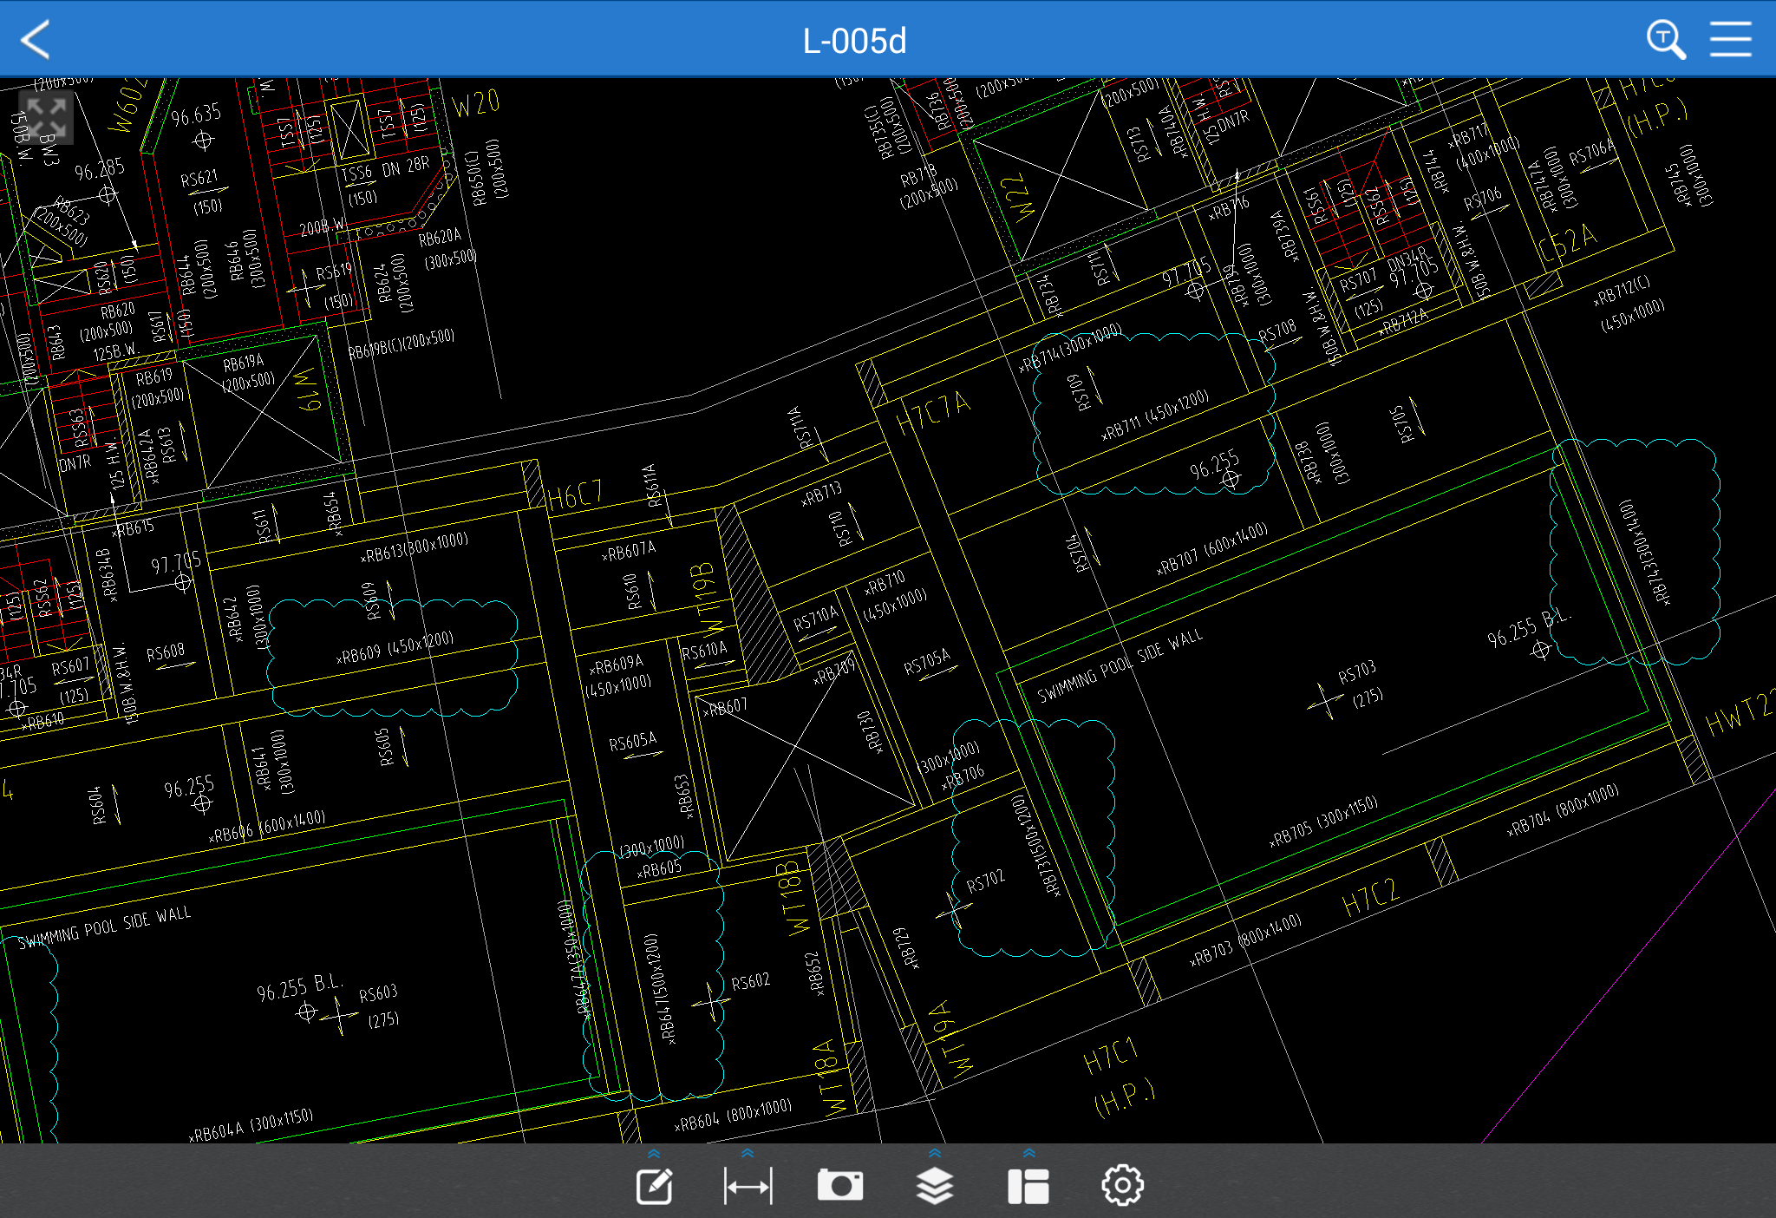Open the hamburger menu
The width and height of the screenshot is (1776, 1218).
tap(1730, 40)
